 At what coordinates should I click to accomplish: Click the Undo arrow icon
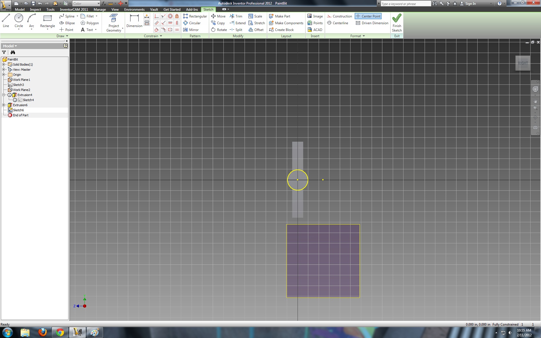(40, 3)
